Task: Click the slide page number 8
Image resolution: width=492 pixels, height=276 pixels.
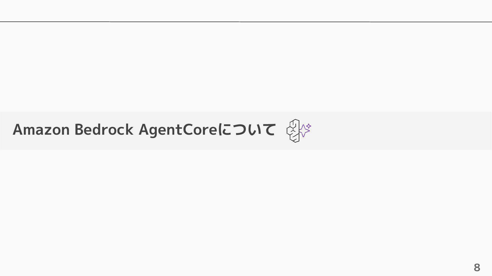Action: [477, 268]
